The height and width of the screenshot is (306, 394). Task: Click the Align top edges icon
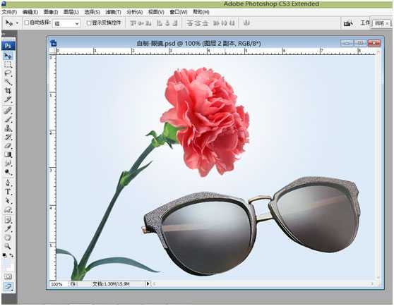pos(133,23)
